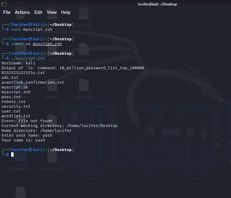
Task: Click the 'myscript.sh' output line
Action: (15, 87)
